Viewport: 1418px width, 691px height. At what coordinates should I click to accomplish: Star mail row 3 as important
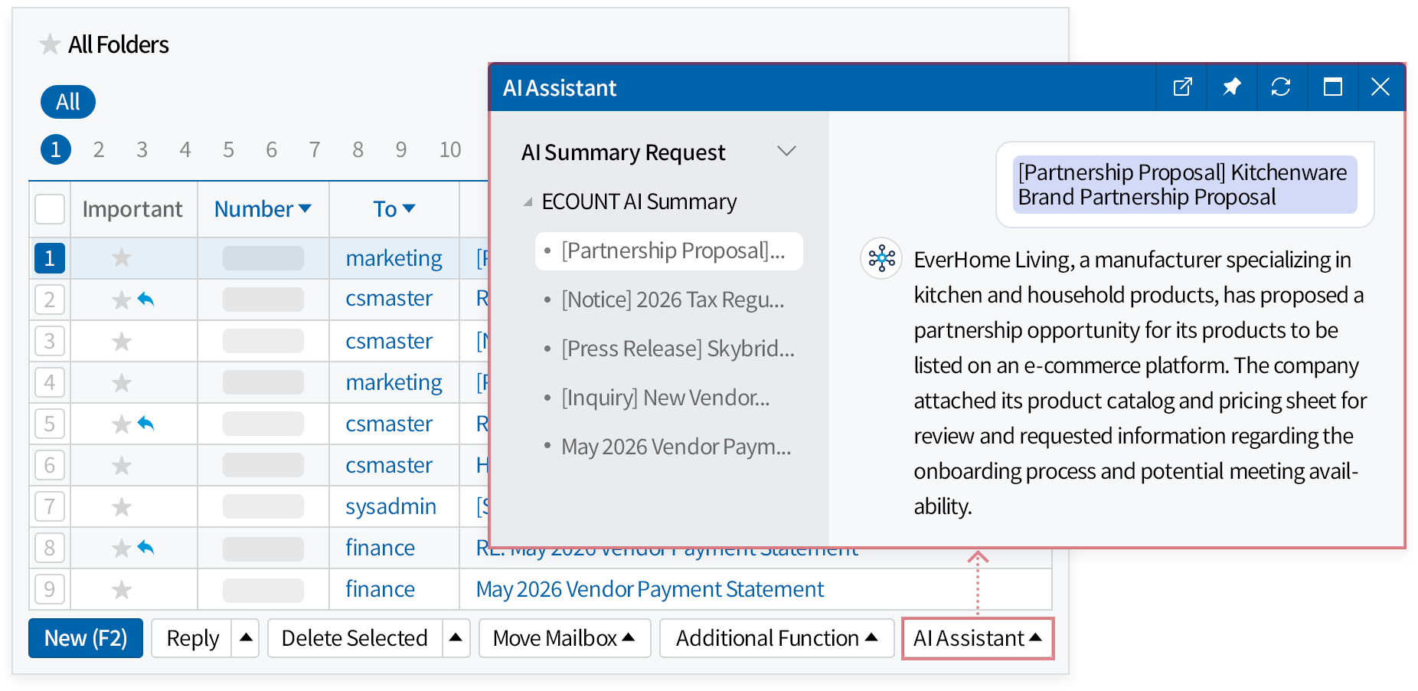(122, 341)
